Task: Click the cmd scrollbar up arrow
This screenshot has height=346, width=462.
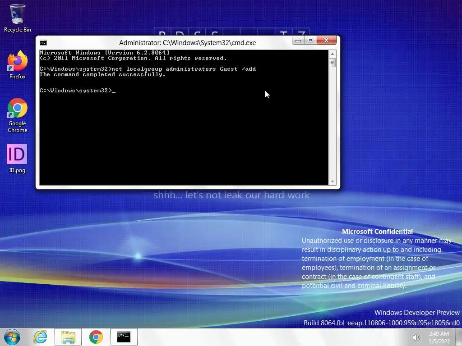Action: click(x=333, y=54)
